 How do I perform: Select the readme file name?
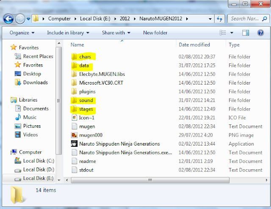(x=88, y=161)
